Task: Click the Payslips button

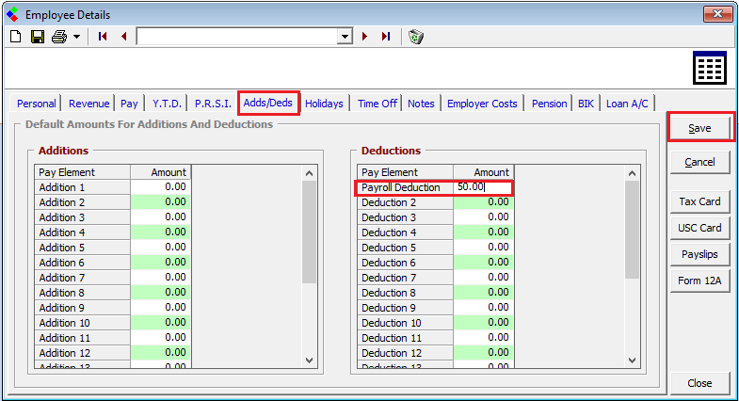Action: click(699, 254)
